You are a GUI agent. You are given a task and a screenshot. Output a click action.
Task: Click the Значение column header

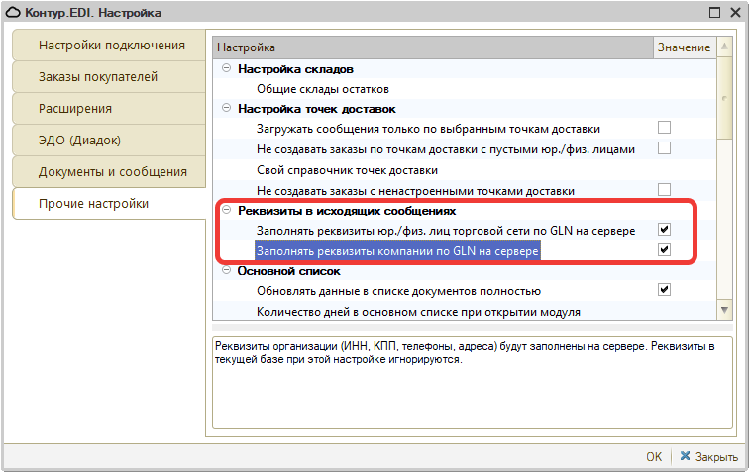coord(683,47)
